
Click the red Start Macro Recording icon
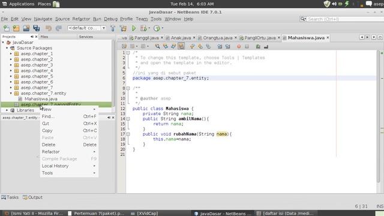click(x=239, y=46)
